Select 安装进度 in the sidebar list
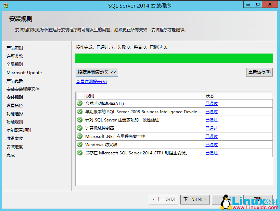 click(14, 147)
